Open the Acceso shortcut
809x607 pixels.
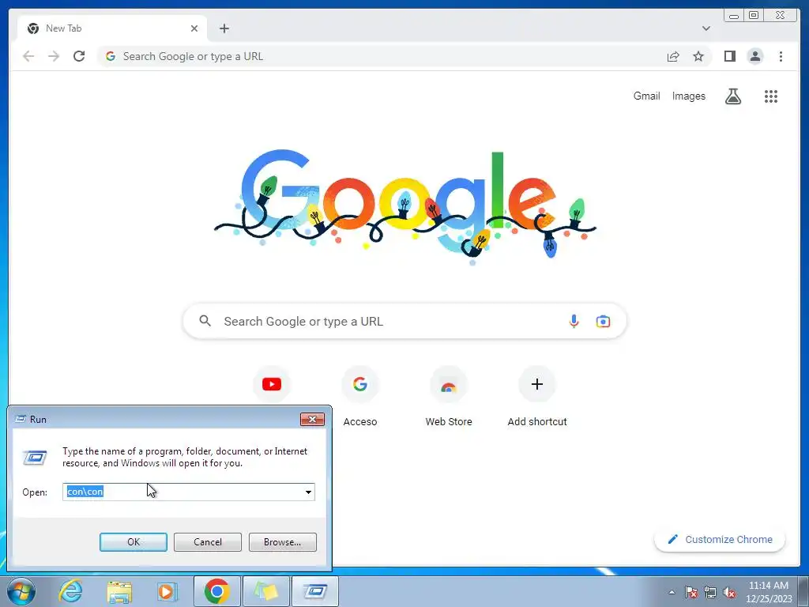pyautogui.click(x=360, y=397)
